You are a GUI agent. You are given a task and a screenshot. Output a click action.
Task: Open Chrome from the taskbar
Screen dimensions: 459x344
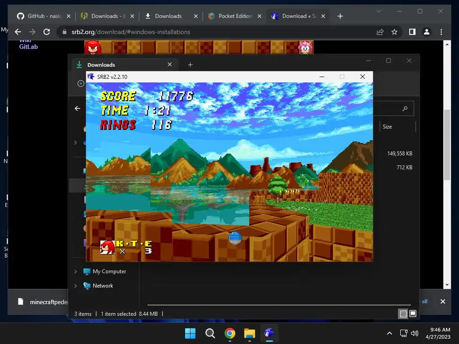point(230,333)
